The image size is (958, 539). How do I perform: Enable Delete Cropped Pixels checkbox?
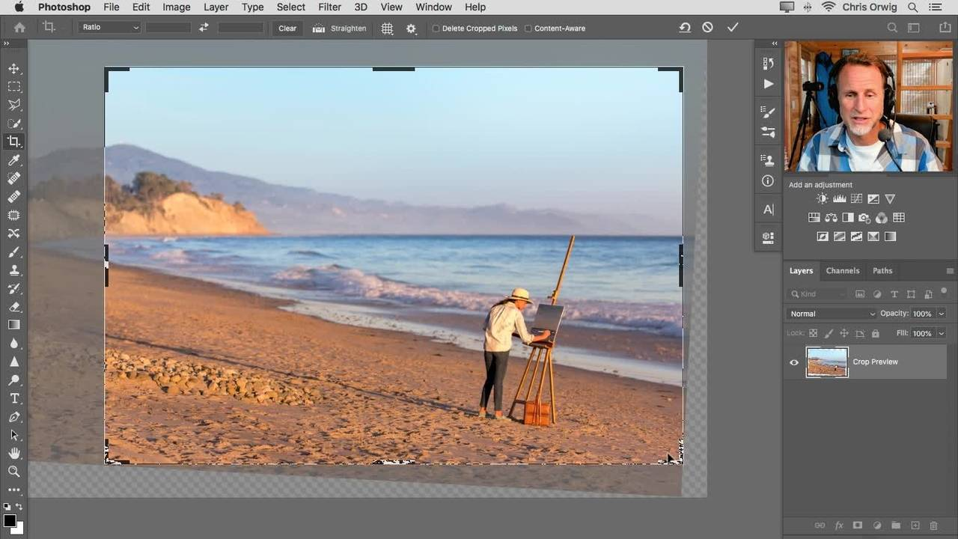tap(436, 28)
